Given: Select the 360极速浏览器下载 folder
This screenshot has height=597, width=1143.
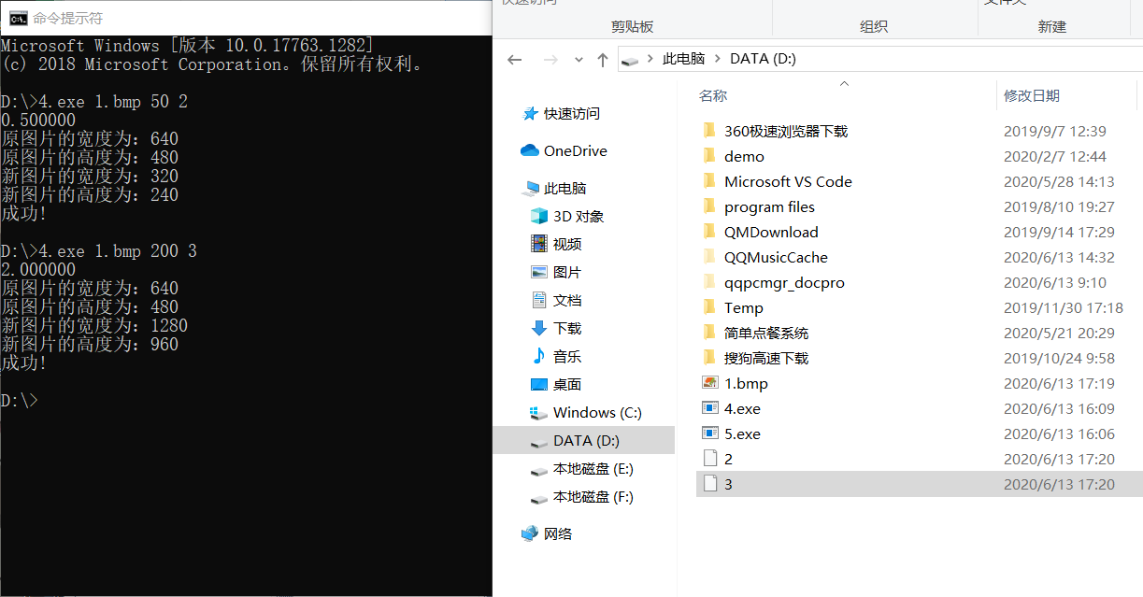Looking at the screenshot, I should click(x=786, y=131).
